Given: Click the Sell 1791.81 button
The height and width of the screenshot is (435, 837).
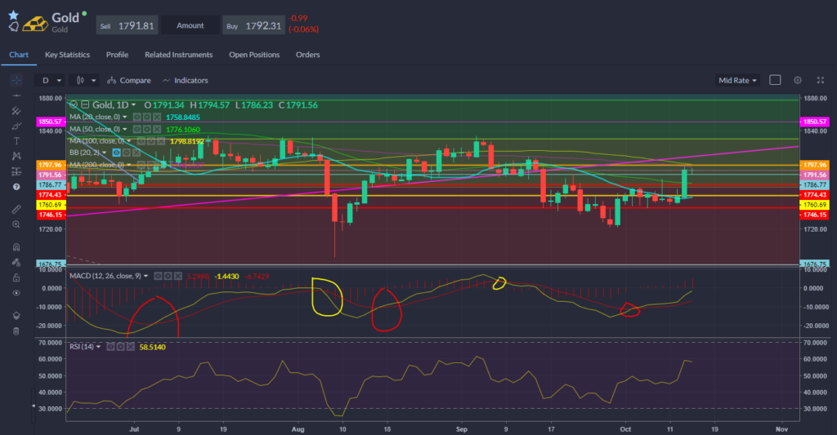Looking at the screenshot, I should coord(127,25).
